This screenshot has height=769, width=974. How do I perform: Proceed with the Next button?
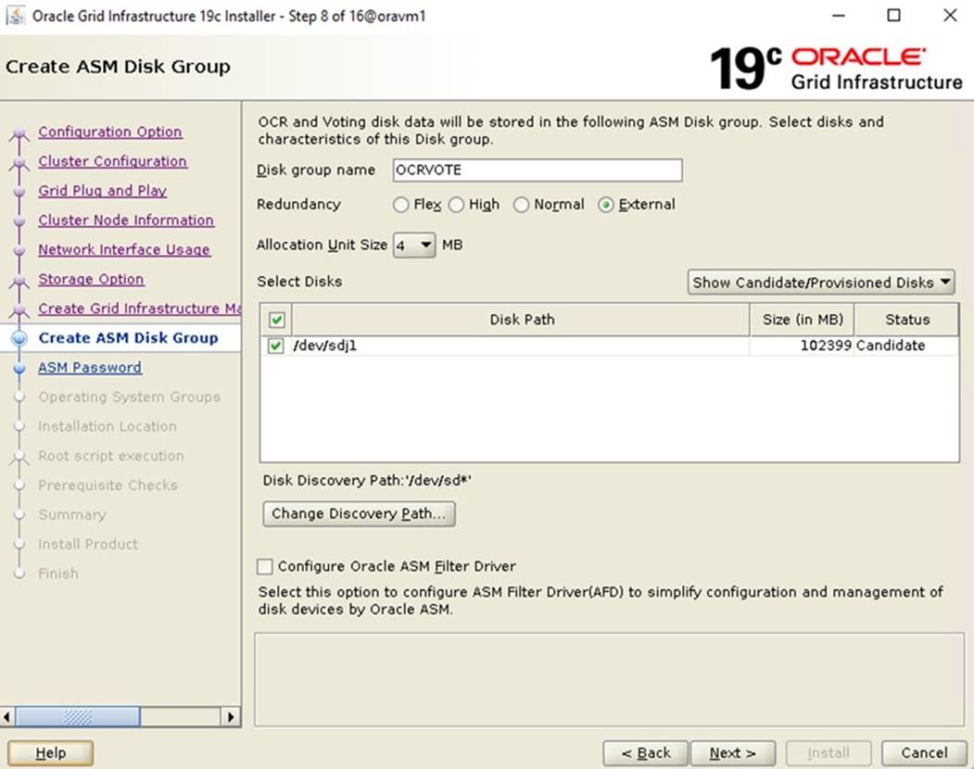pyautogui.click(x=733, y=753)
